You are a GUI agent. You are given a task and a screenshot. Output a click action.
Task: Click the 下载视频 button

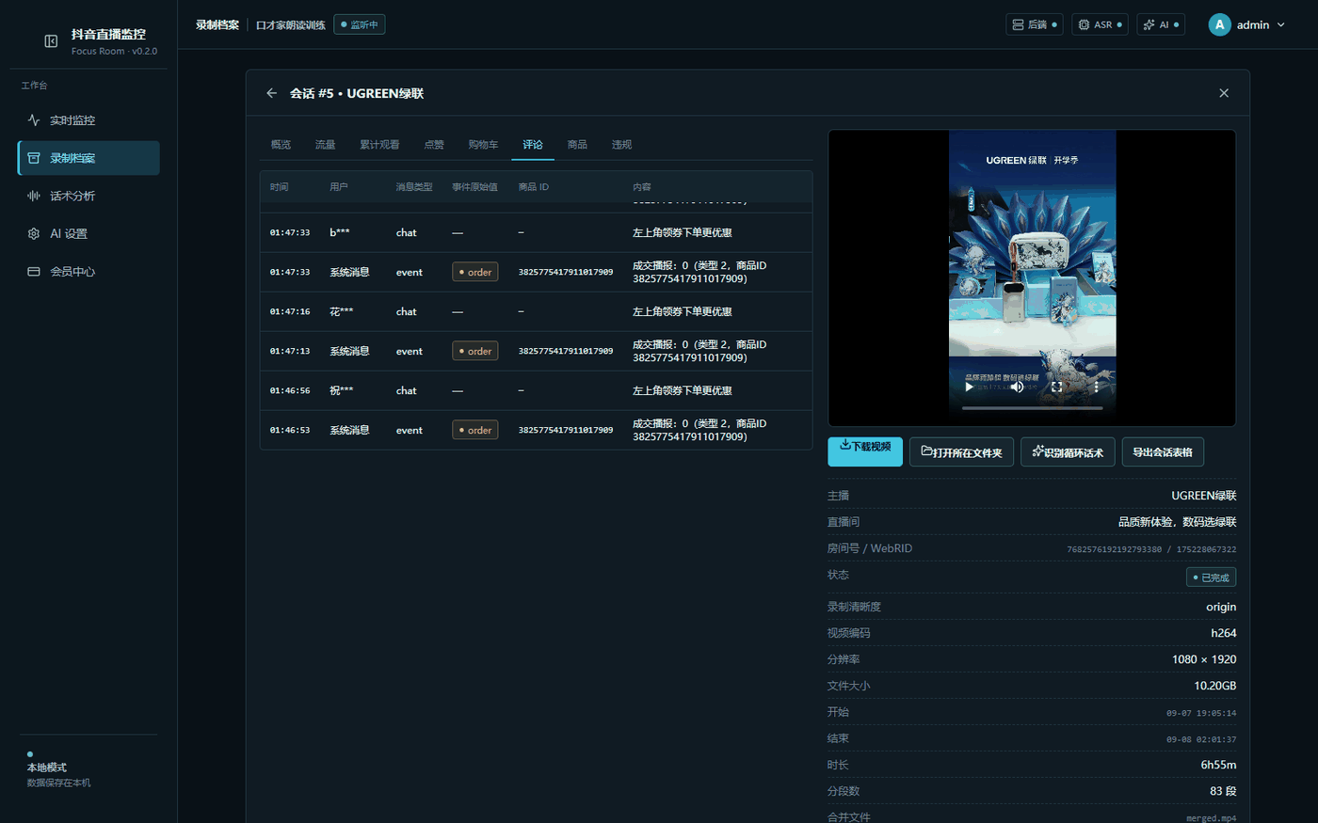[x=865, y=451]
